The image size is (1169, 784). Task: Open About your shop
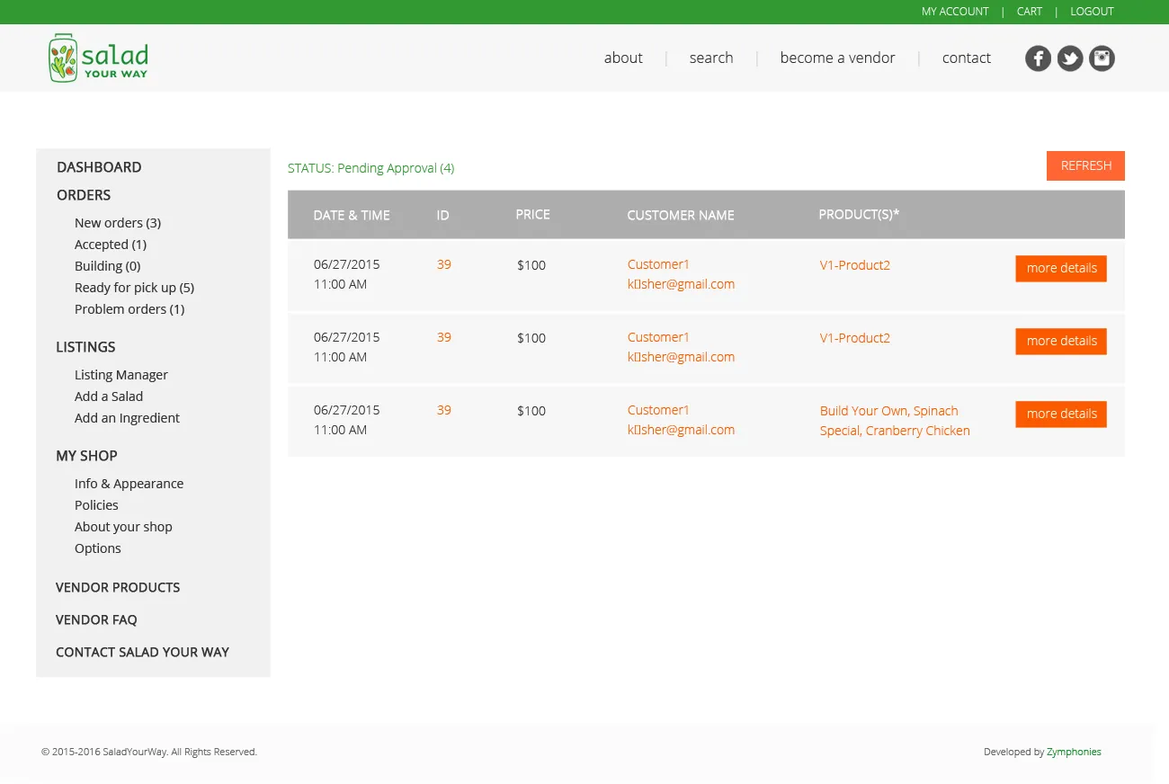(123, 527)
